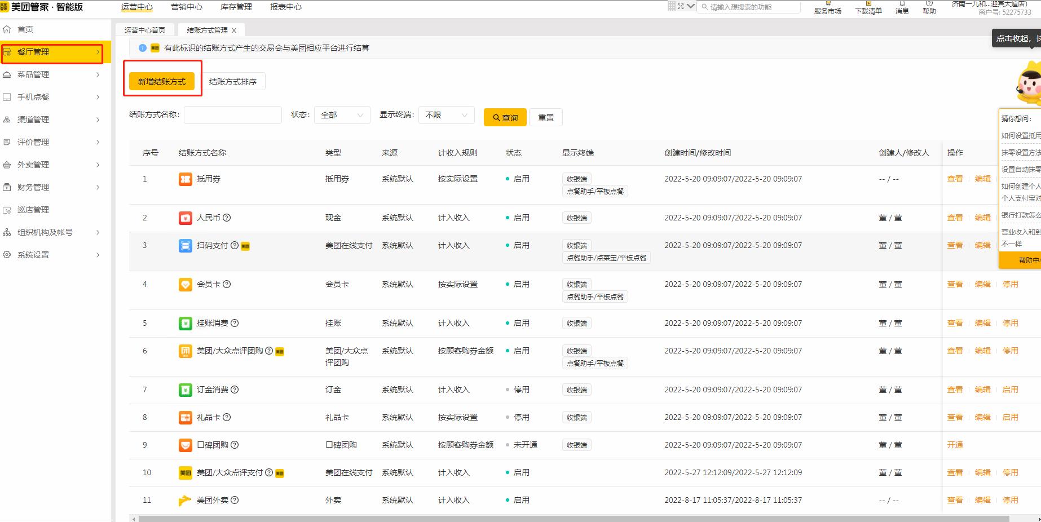Screen dimensions: 1041x522
Task: Expand the 餐厅管理 sidebar chevron
Action: click(x=98, y=52)
